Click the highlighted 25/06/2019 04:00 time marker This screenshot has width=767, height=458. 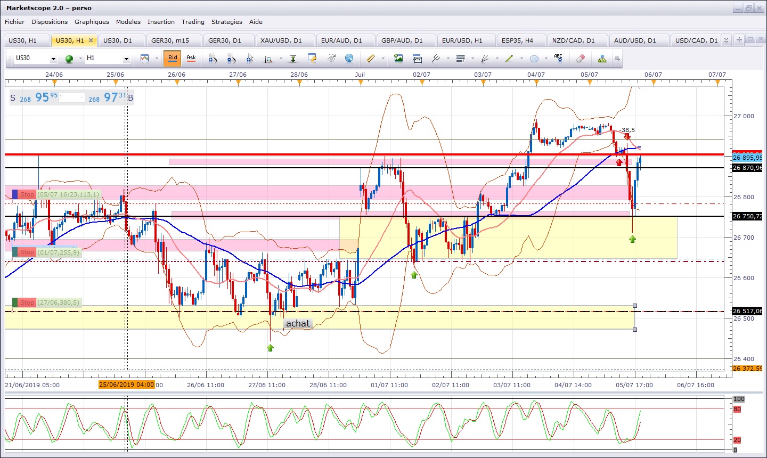point(127,385)
